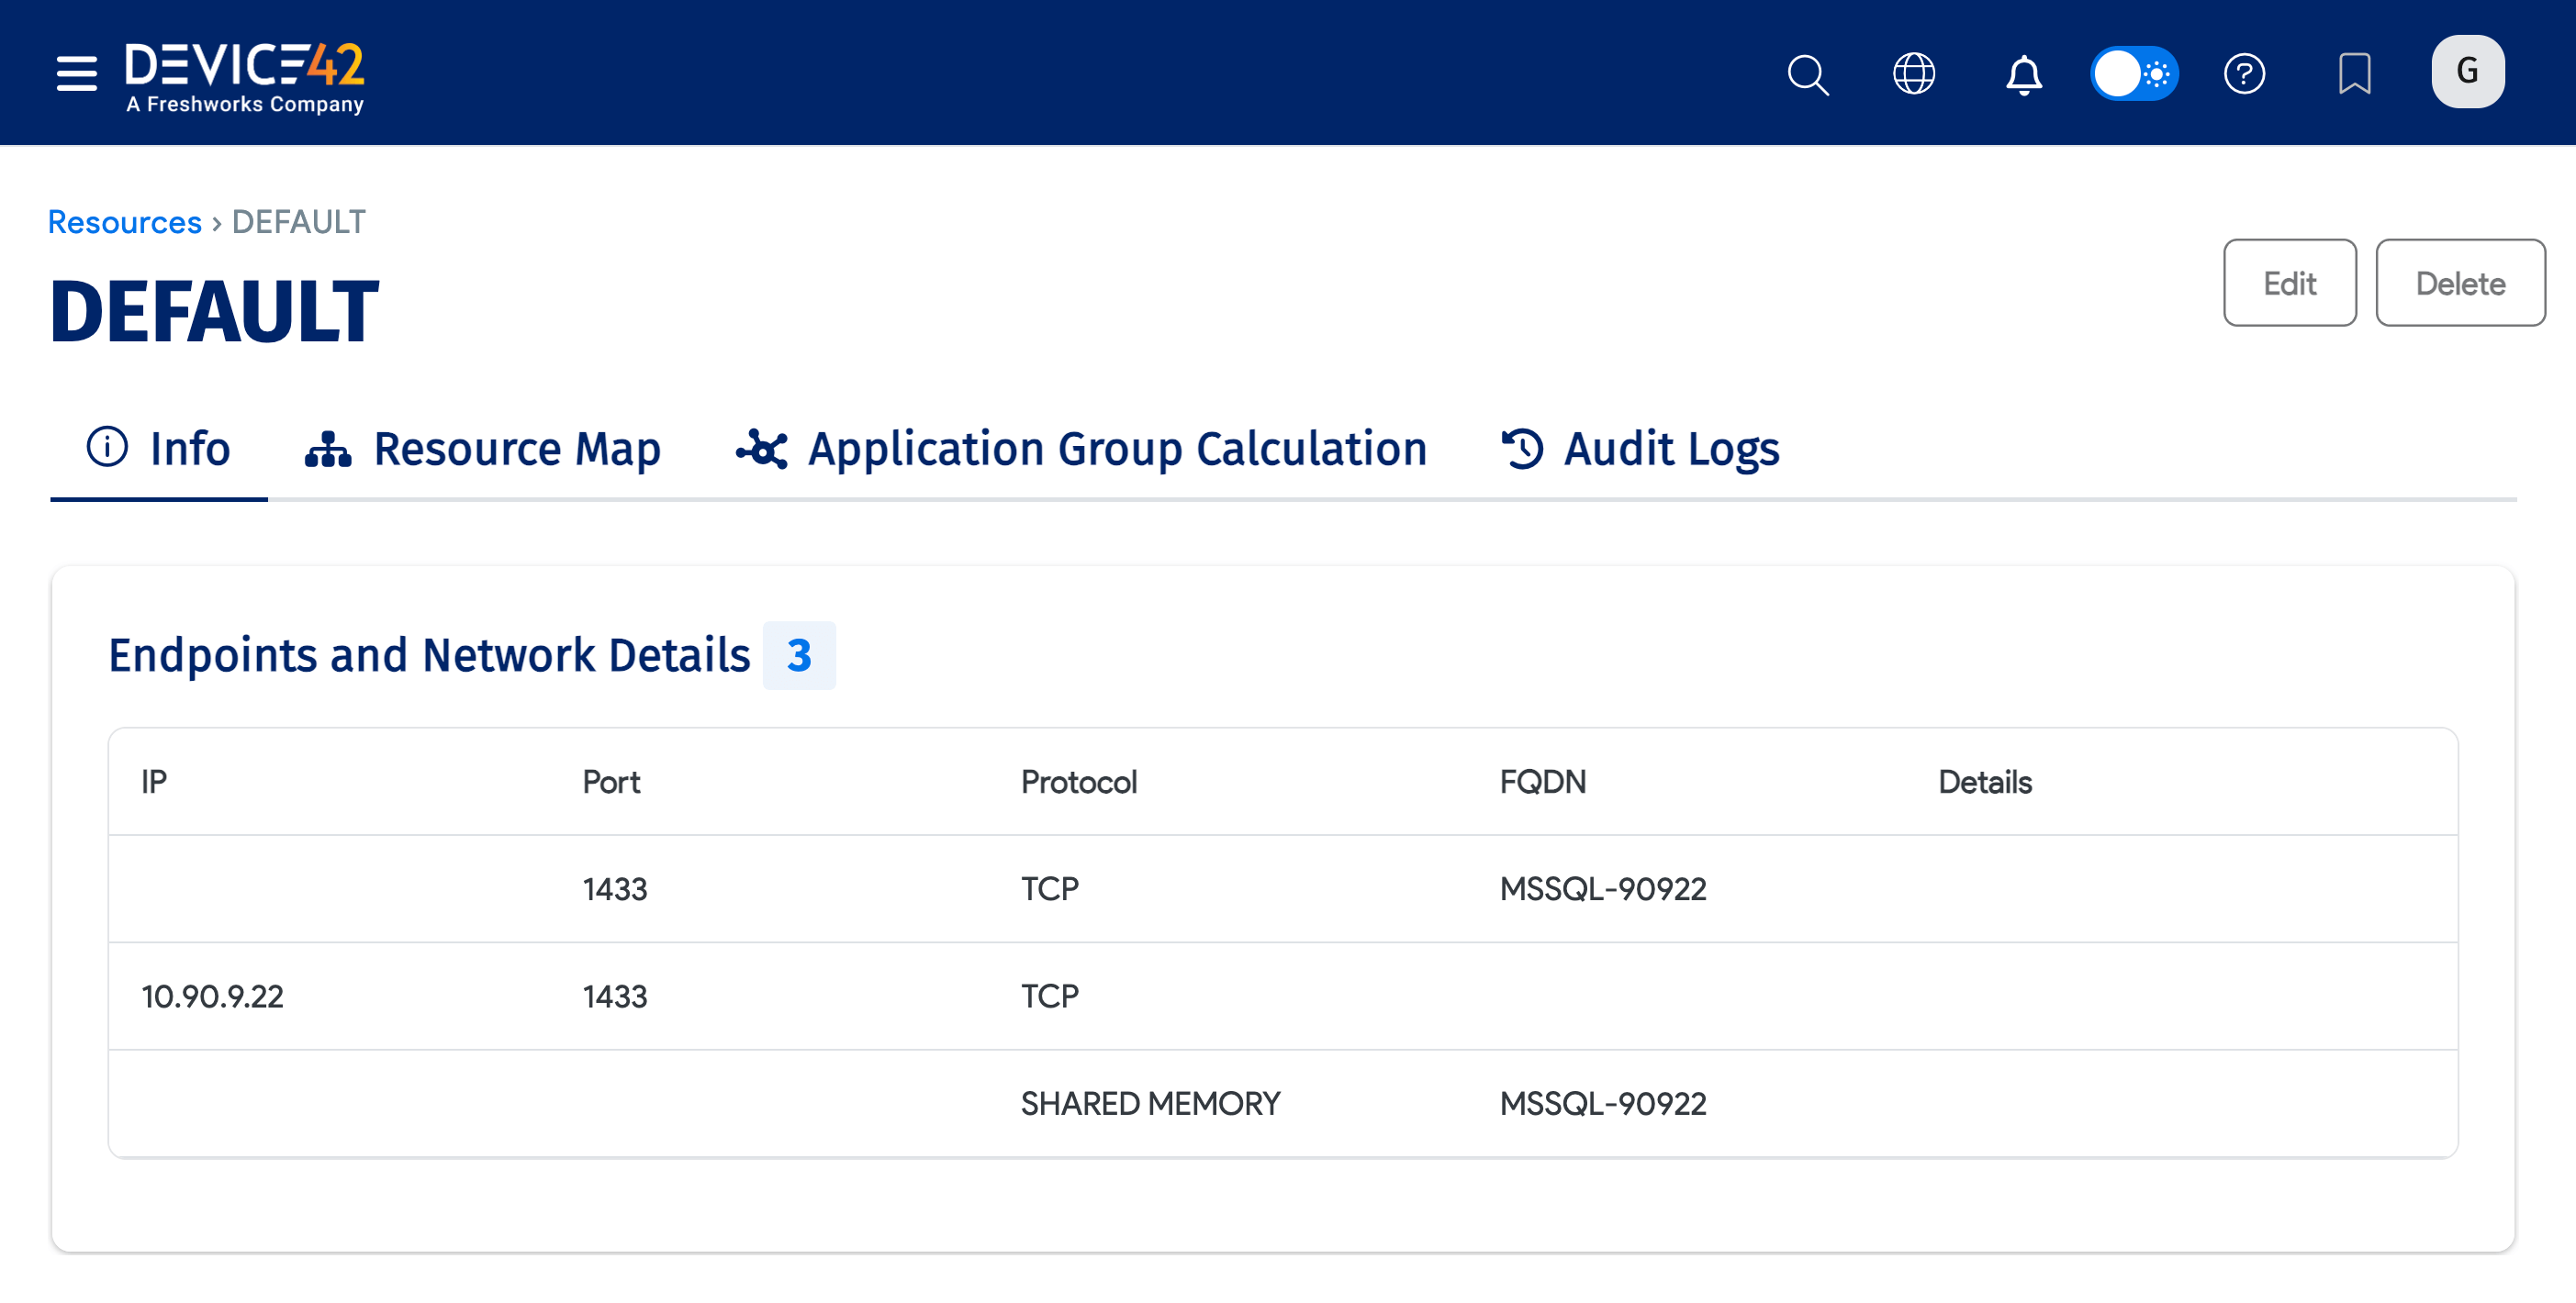Screen dimensions: 2576x1303
Task: Open the Audit Logs tab
Action: click(x=1670, y=449)
